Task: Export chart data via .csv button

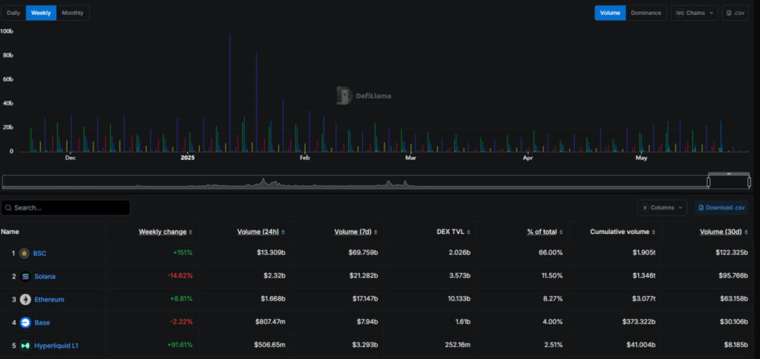Action: (x=735, y=13)
